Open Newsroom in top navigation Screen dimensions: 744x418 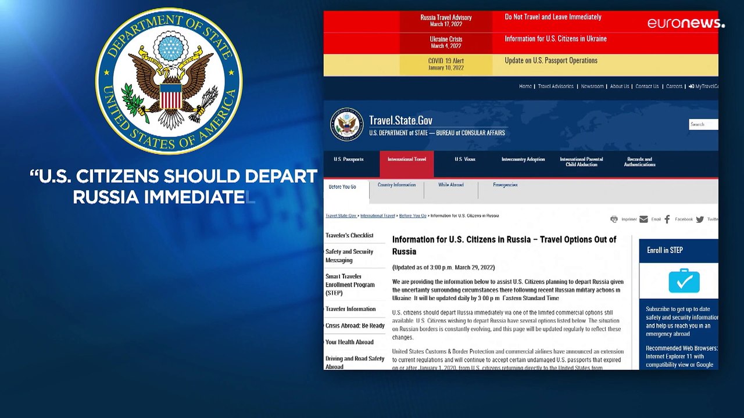coord(592,87)
